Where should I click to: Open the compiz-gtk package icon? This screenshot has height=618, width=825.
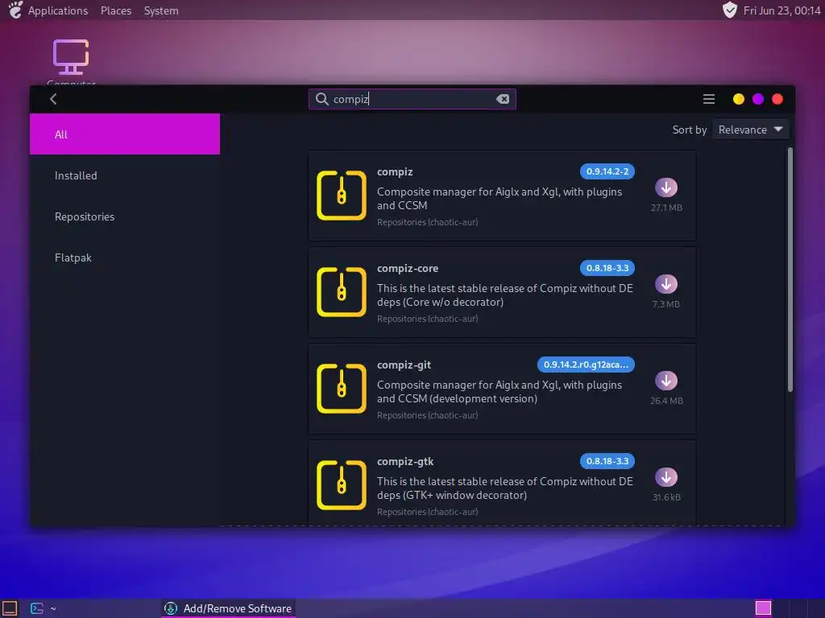(342, 485)
